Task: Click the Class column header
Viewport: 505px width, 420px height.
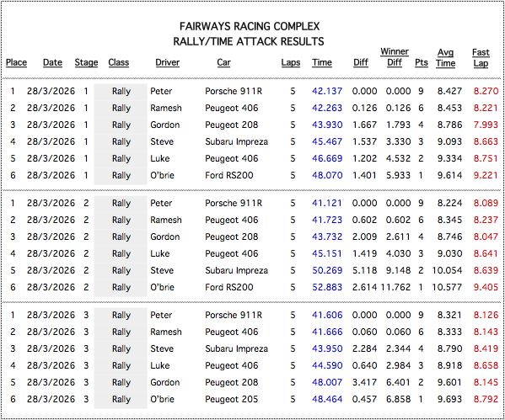Action: (x=119, y=62)
